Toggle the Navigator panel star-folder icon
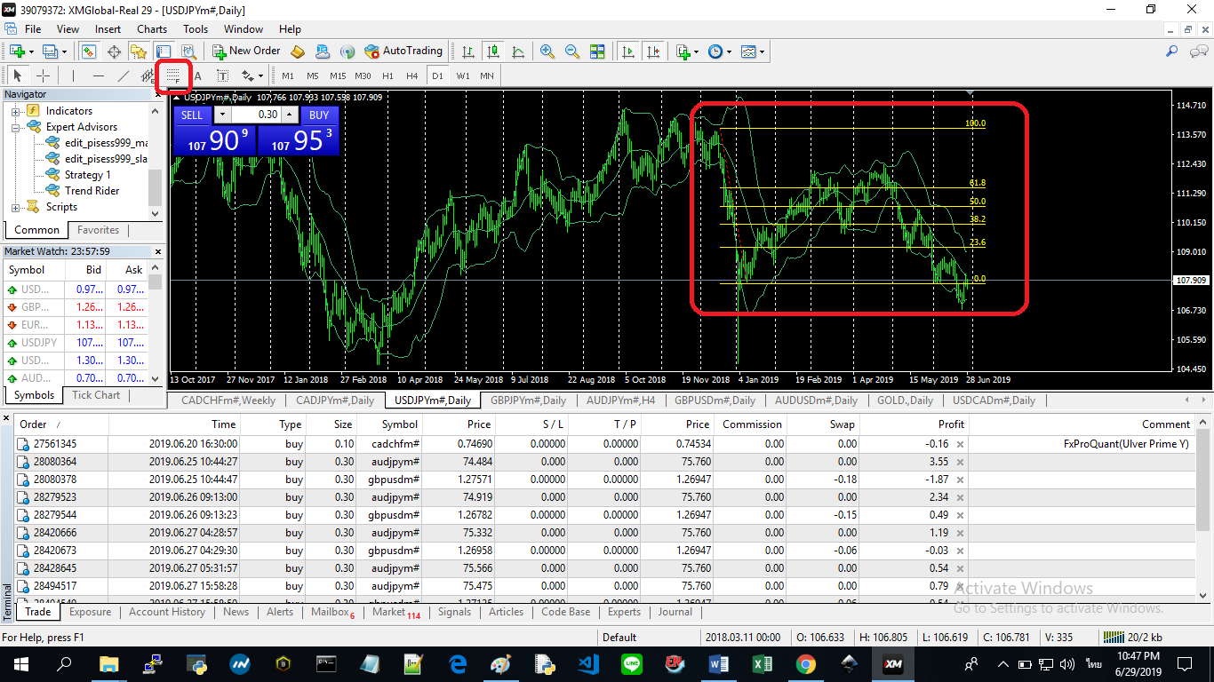Screen dimensions: 1214x682 click(x=139, y=52)
